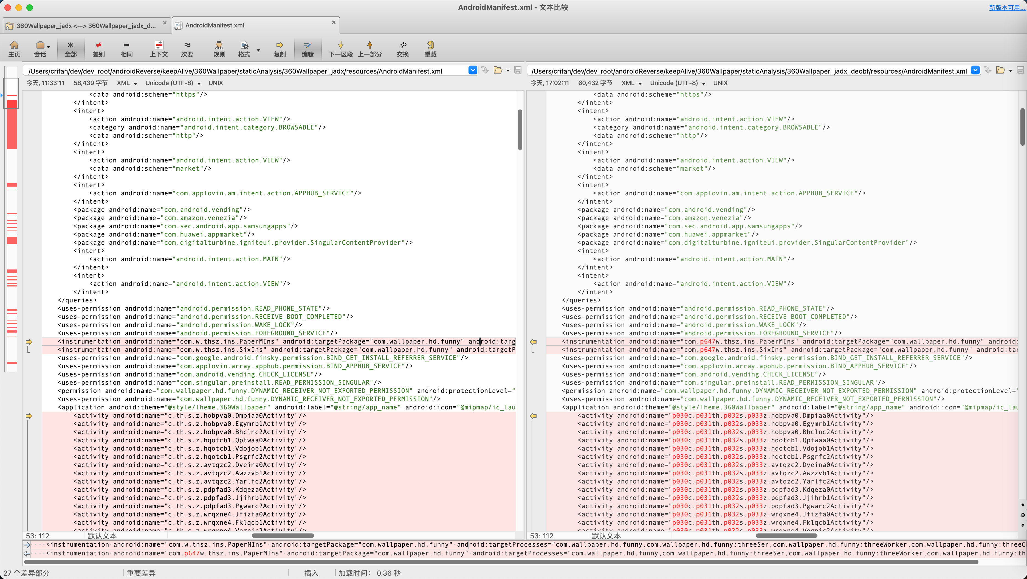The height and width of the screenshot is (579, 1027).
Task: Click the left instrumentation PaperMIns line
Action: point(279,341)
